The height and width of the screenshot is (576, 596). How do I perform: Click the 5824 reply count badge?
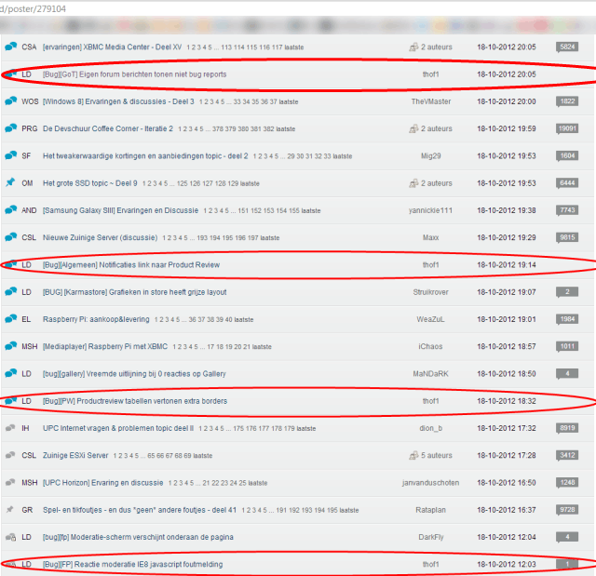coord(567,47)
